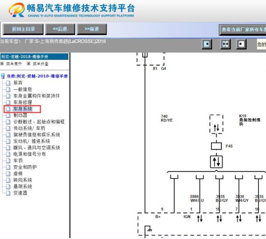Open 诊断概述、起始点和编程 in the tree
Image resolution: width=266 pixels, height=239 pixels.
click(x=39, y=122)
